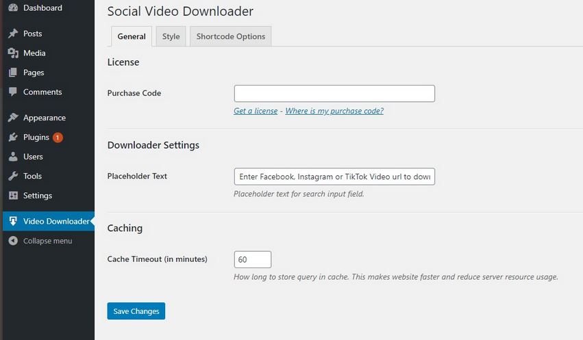
Task: Switch to the General tab
Action: coord(132,36)
